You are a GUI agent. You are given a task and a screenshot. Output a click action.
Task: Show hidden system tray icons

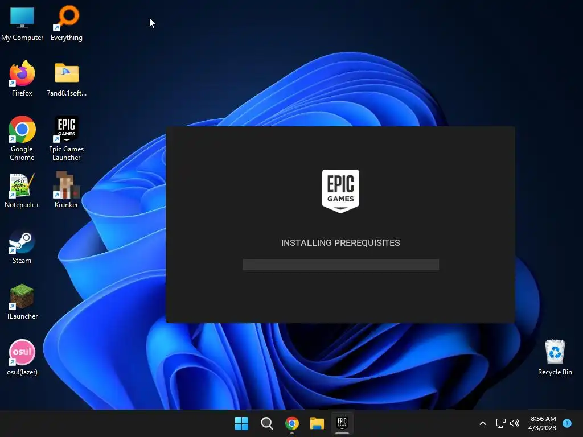[x=483, y=423]
